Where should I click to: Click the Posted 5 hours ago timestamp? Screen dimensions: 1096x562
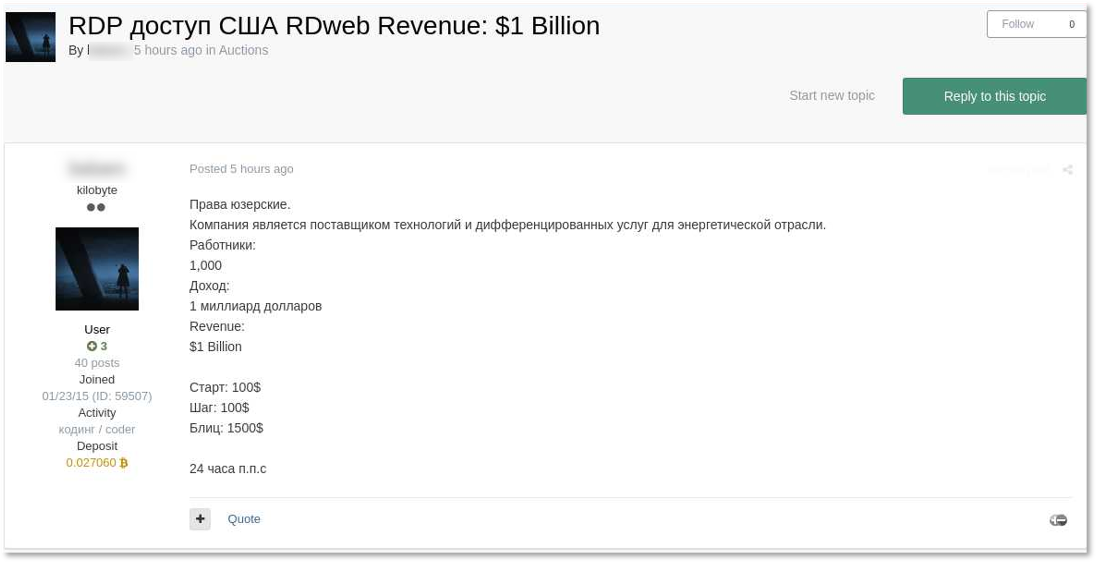pyautogui.click(x=241, y=169)
